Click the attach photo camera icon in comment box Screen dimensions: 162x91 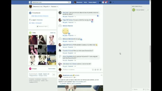coord(95,70)
